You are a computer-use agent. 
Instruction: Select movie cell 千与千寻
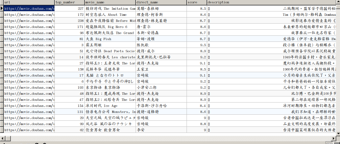tap(110, 81)
